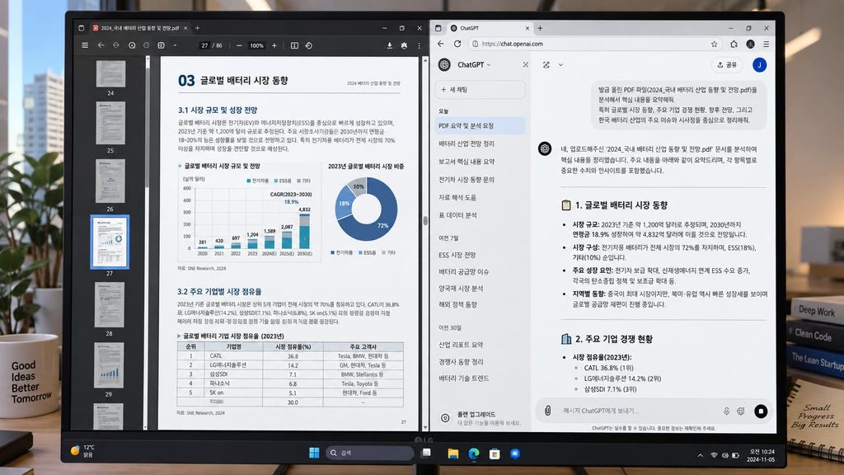Bookmark chat.openai.com with the star icon
844x475 pixels.
(715, 45)
